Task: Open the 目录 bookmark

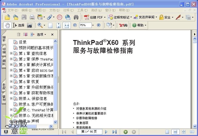Action: click(x=23, y=42)
